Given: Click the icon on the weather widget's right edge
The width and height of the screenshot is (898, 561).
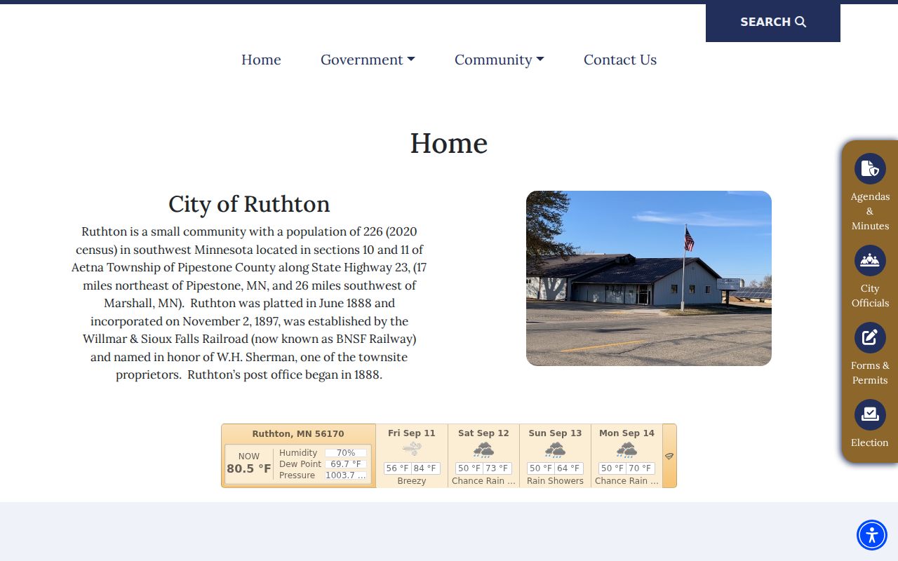Looking at the screenshot, I should coord(669,456).
